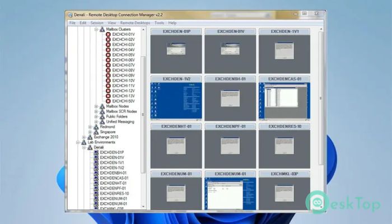This screenshot has width=392, height=224.
Task: Click the red X icon beside EXCHCHI-09V
Action: pos(108,75)
